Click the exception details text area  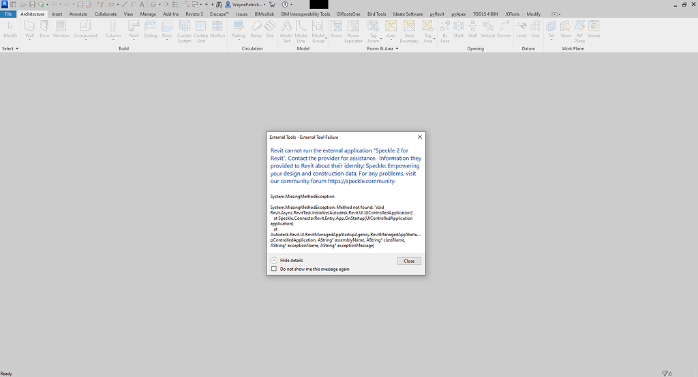pos(346,220)
